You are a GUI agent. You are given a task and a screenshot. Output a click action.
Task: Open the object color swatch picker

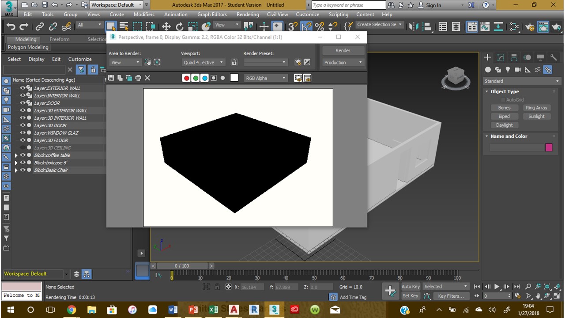[x=549, y=148]
